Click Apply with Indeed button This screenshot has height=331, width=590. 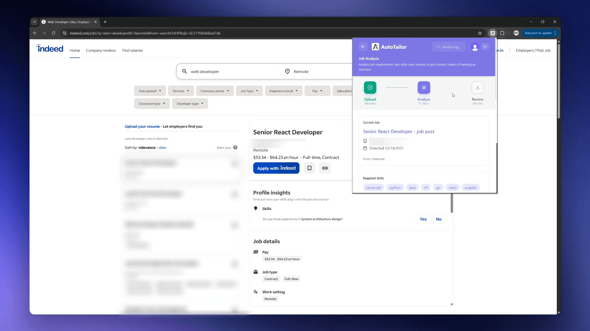tap(276, 168)
